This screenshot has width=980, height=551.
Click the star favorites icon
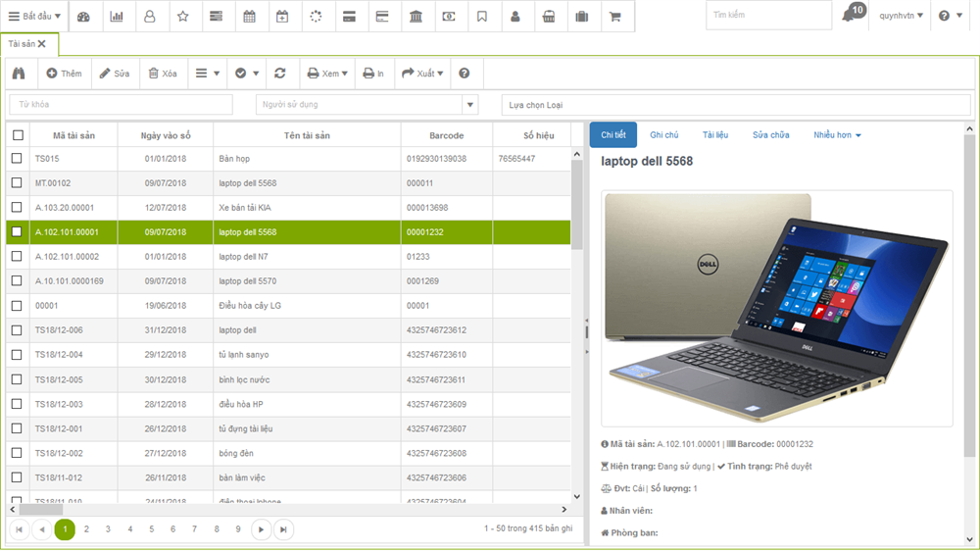pos(182,17)
